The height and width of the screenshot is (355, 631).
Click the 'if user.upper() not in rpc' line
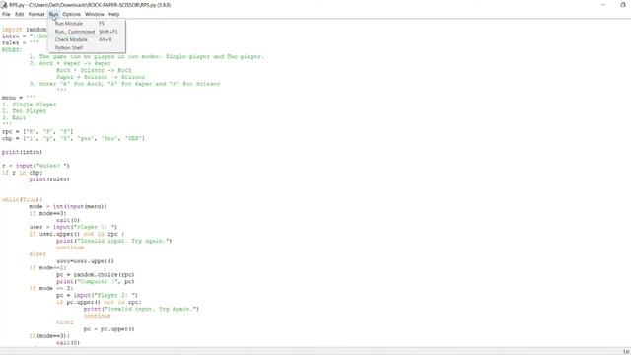click(x=77, y=234)
